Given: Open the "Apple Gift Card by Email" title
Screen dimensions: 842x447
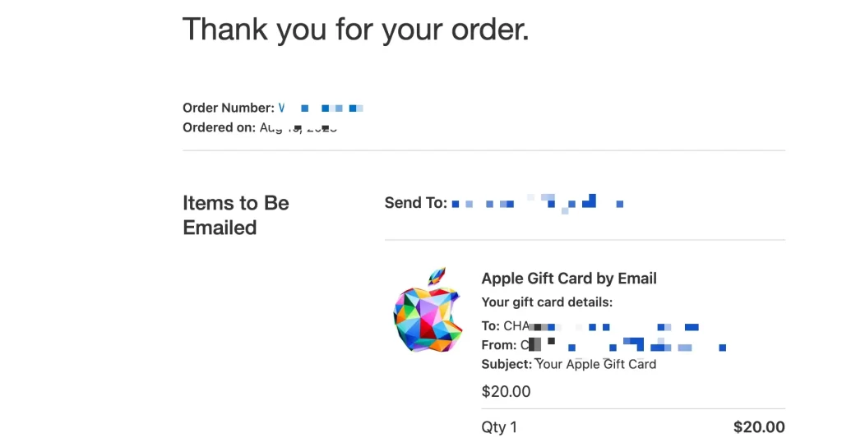Looking at the screenshot, I should pyautogui.click(x=569, y=279).
